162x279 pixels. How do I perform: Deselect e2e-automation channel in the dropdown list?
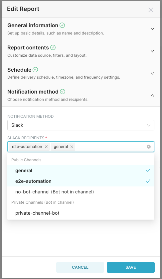pos(81,181)
